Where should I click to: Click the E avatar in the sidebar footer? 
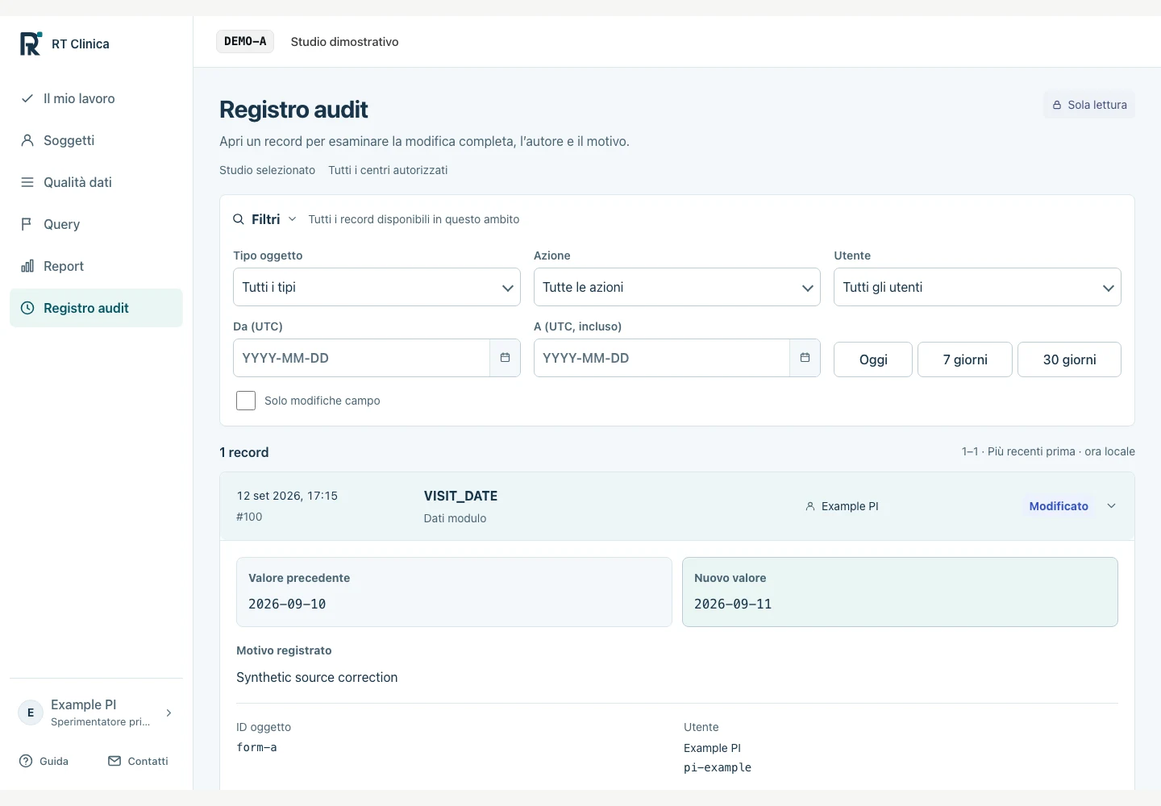(31, 713)
